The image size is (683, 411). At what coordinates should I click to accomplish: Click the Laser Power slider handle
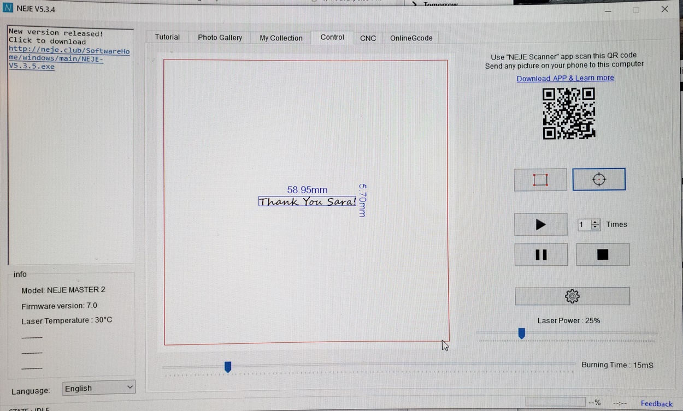522,333
